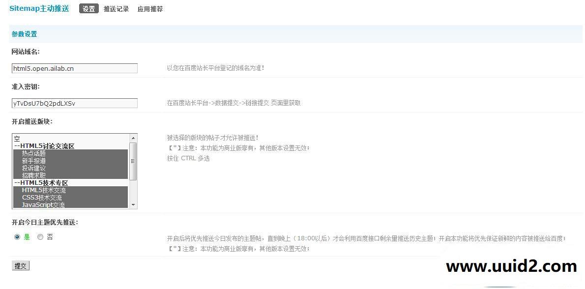Select the 是 radio button
The height and width of the screenshot is (289, 585).
click(x=17, y=237)
